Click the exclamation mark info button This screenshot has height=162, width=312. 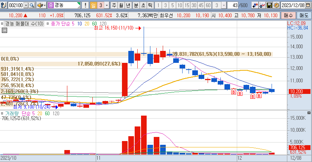click(x=85, y=5)
